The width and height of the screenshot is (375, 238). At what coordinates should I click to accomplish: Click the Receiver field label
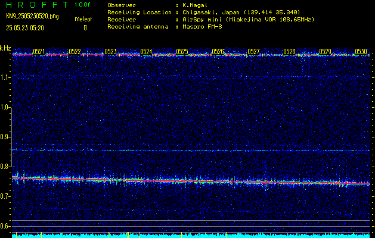pyautogui.click(x=122, y=20)
